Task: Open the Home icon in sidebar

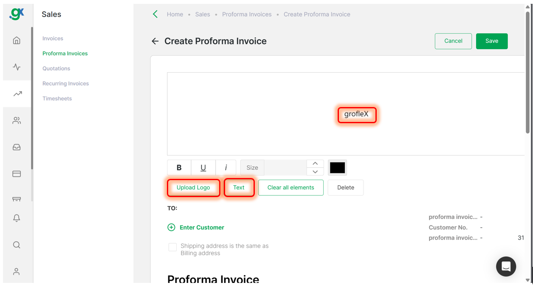Action: 17,40
